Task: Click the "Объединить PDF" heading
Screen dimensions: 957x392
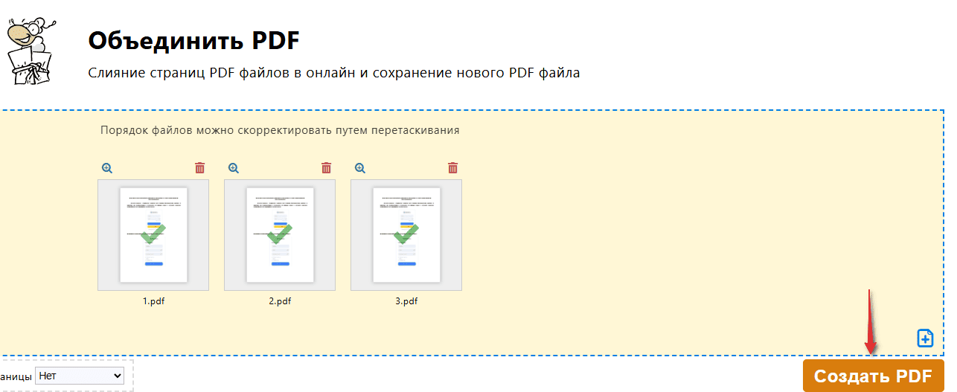Action: click(x=193, y=41)
